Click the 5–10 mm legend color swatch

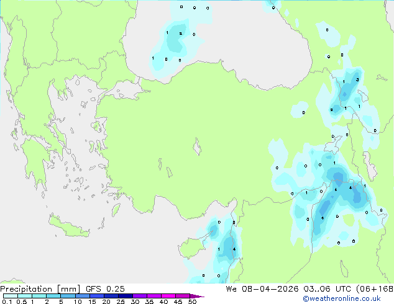[x=68, y=296]
